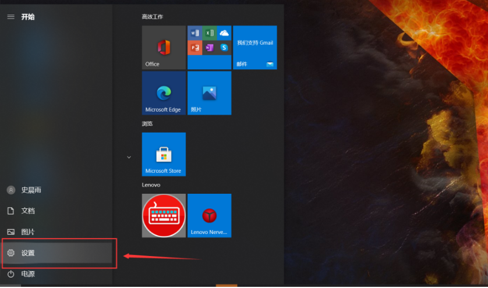Click the chevron arrow beside tiles
The height and width of the screenshot is (288, 488).
tap(129, 157)
